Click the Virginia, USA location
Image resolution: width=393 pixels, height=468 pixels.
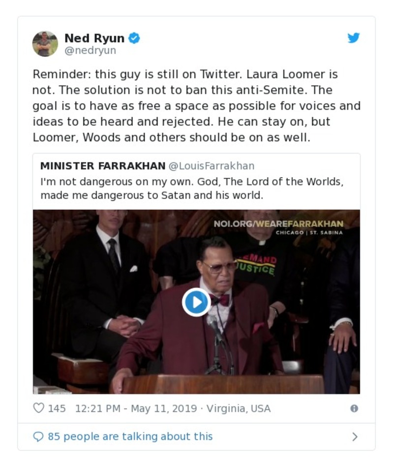[x=239, y=408]
